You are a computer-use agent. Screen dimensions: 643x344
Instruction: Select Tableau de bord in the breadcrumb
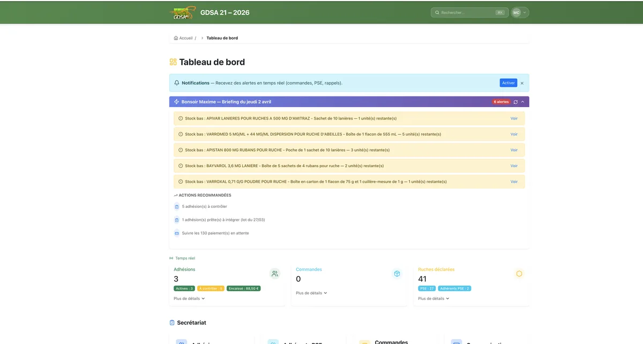click(222, 38)
